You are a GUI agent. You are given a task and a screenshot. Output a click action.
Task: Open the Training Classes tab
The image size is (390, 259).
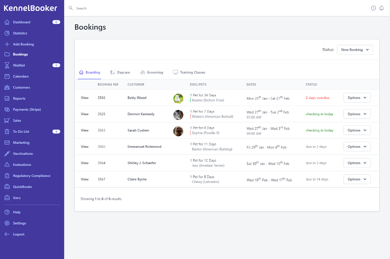point(189,72)
